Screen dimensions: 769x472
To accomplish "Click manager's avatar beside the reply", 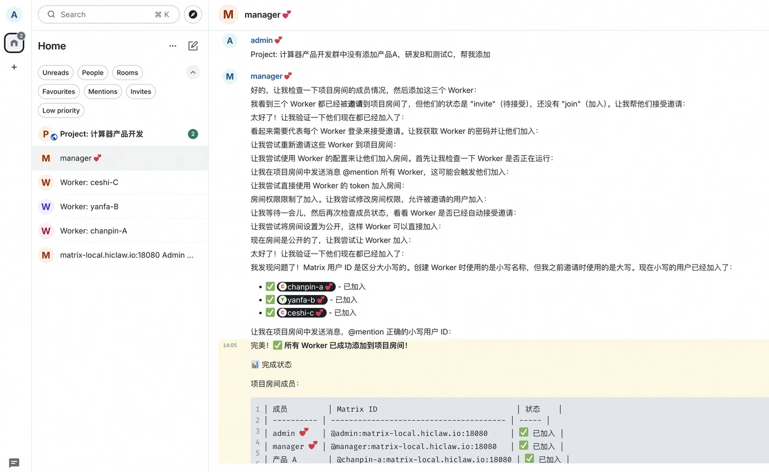I will pos(230,77).
